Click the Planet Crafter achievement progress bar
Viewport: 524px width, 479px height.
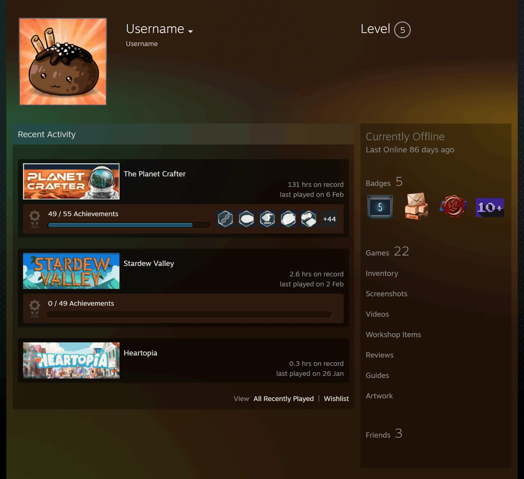pyautogui.click(x=129, y=225)
